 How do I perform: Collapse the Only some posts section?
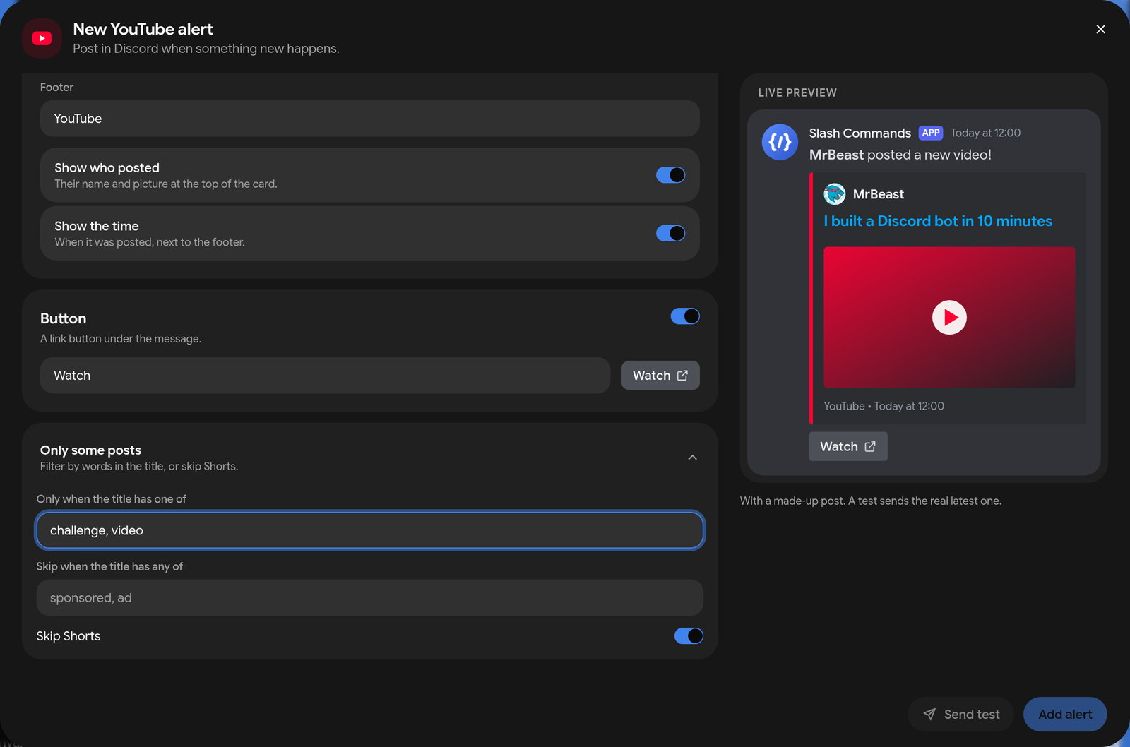pyautogui.click(x=692, y=458)
